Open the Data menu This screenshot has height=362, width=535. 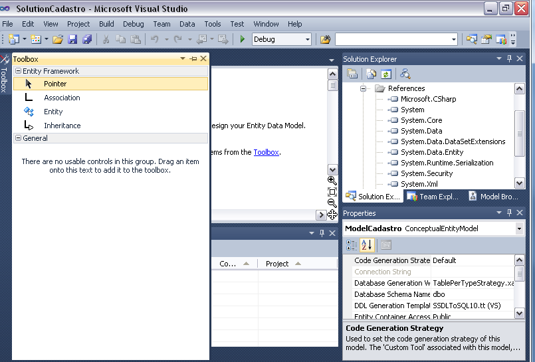tap(187, 24)
